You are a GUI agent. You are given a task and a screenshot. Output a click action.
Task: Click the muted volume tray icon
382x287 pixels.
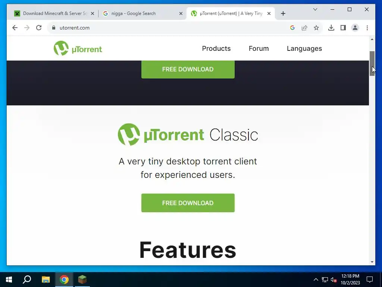click(x=334, y=280)
